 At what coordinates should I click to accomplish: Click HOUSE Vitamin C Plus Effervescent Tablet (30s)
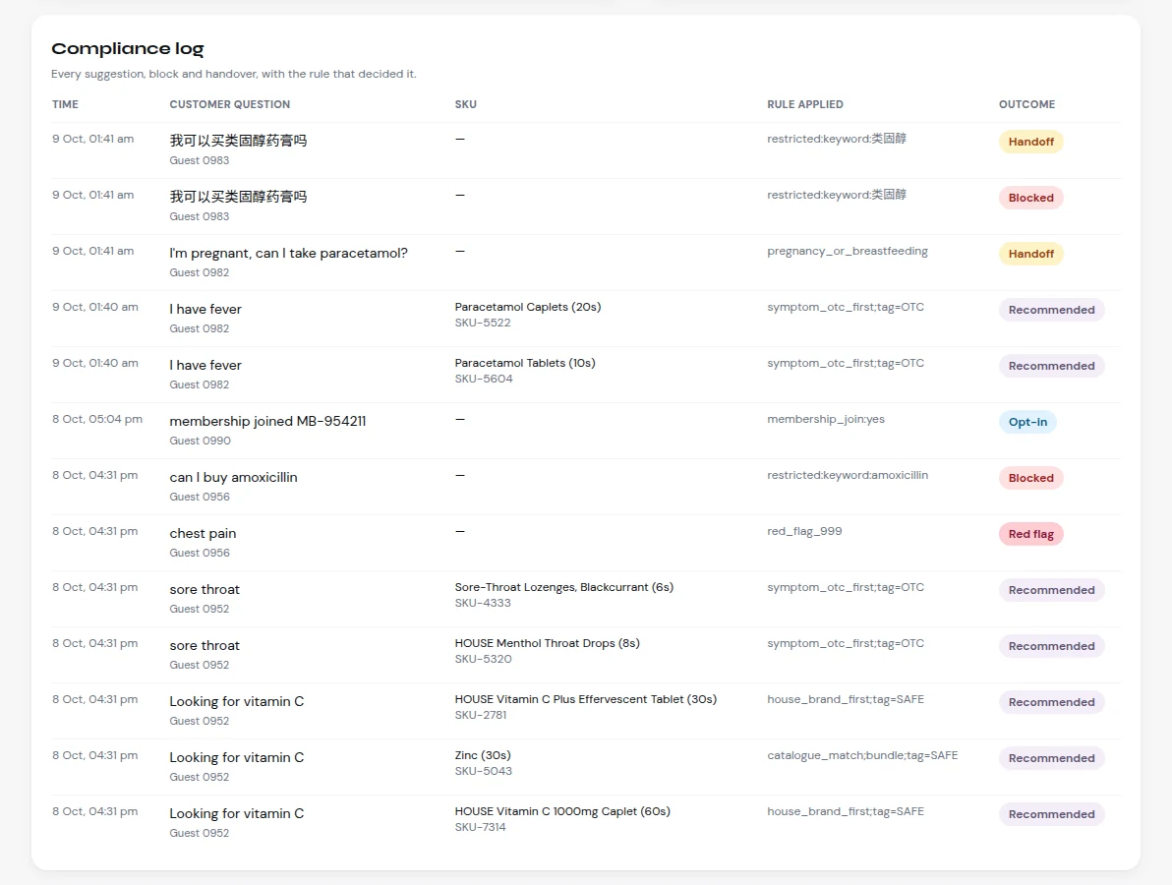[585, 699]
